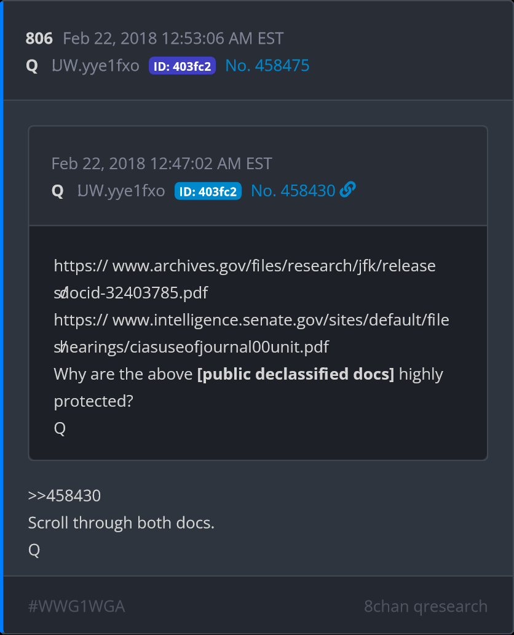Open the intelligence.senate.gov hearings PDF URL

[251, 321]
